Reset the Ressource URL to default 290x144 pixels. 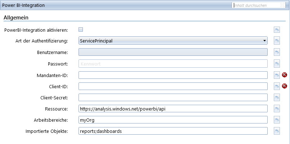point(277,109)
